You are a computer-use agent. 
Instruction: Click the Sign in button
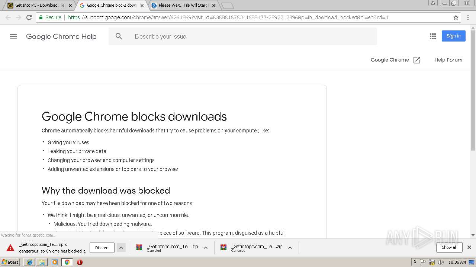(454, 36)
